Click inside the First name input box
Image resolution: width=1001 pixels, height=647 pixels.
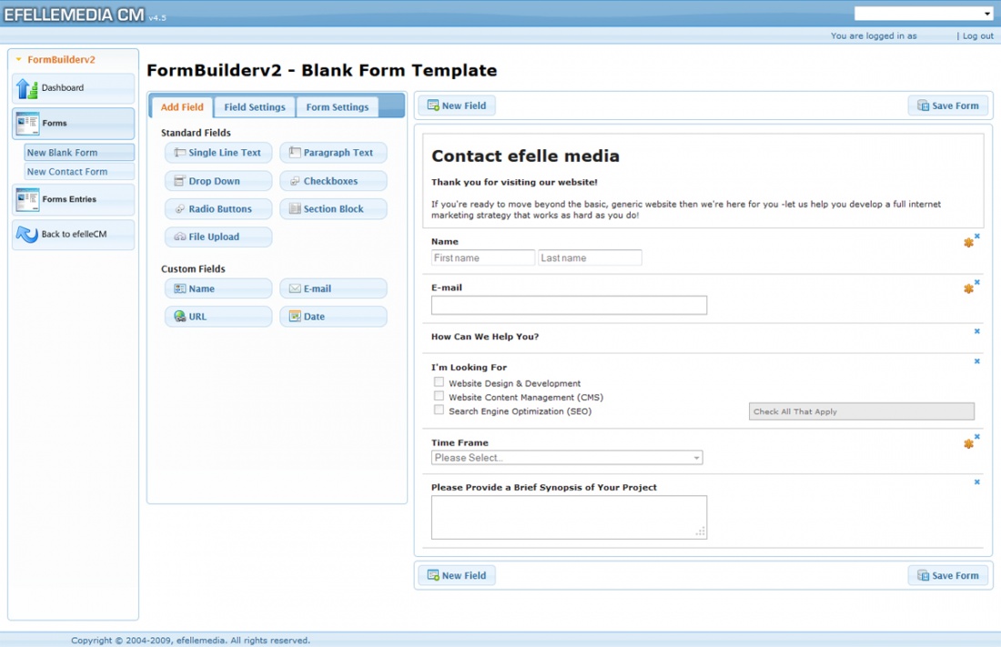(482, 258)
